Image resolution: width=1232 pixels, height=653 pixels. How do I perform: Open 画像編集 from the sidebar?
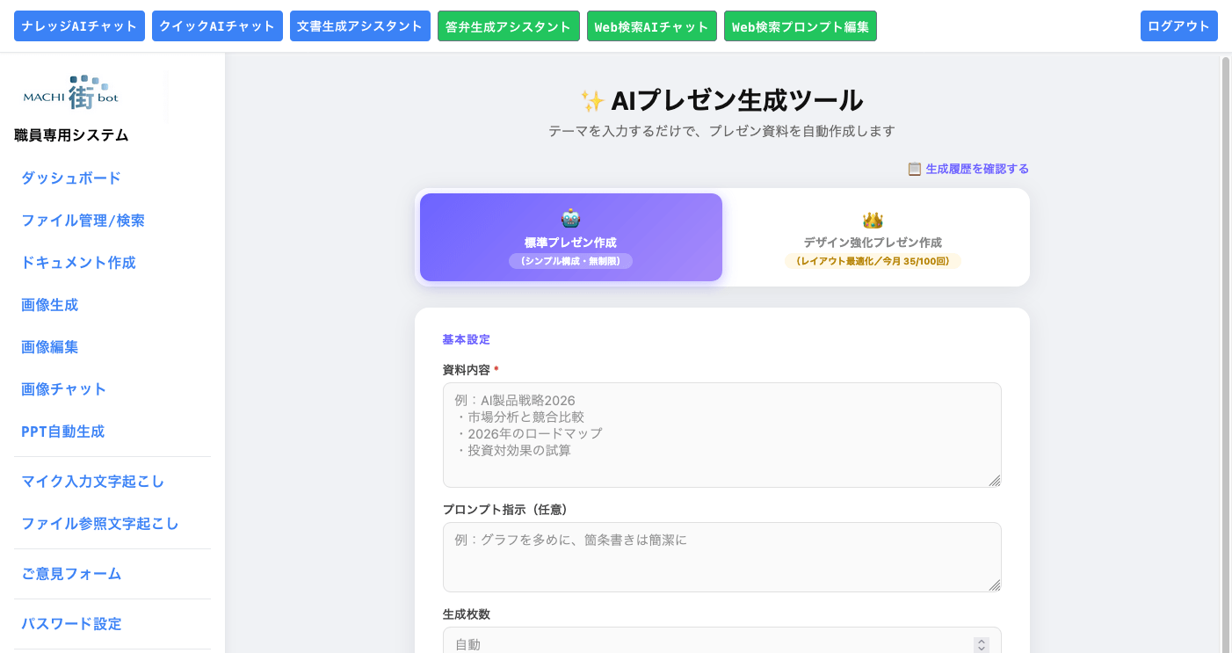pyautogui.click(x=50, y=347)
